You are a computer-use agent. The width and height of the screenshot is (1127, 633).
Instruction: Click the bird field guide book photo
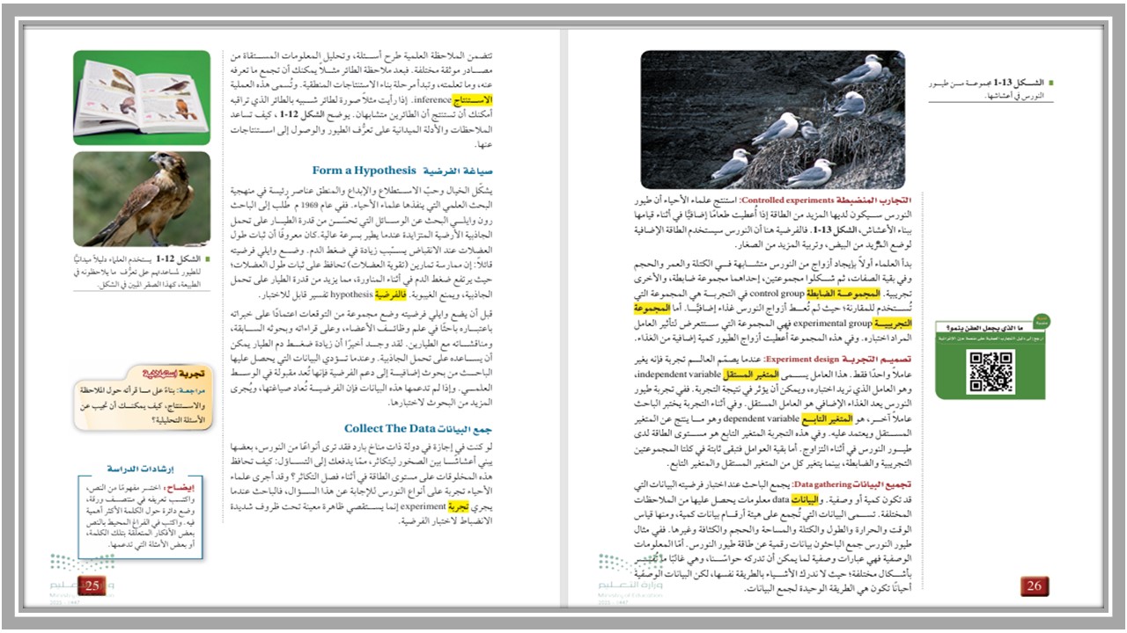coord(142,98)
